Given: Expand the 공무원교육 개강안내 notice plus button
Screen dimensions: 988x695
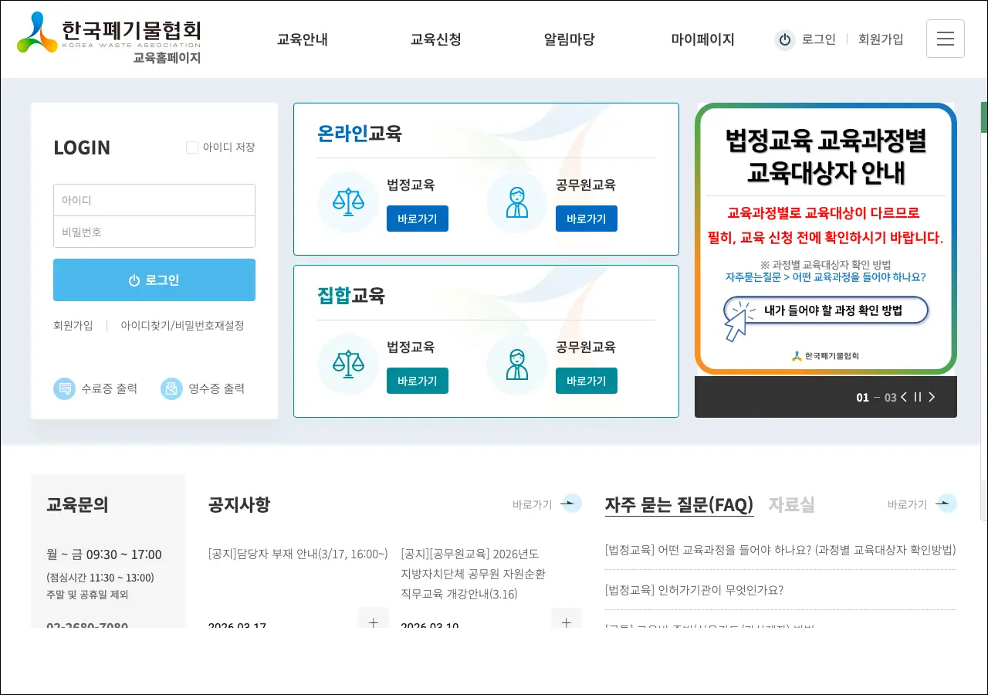Looking at the screenshot, I should click(x=566, y=620).
